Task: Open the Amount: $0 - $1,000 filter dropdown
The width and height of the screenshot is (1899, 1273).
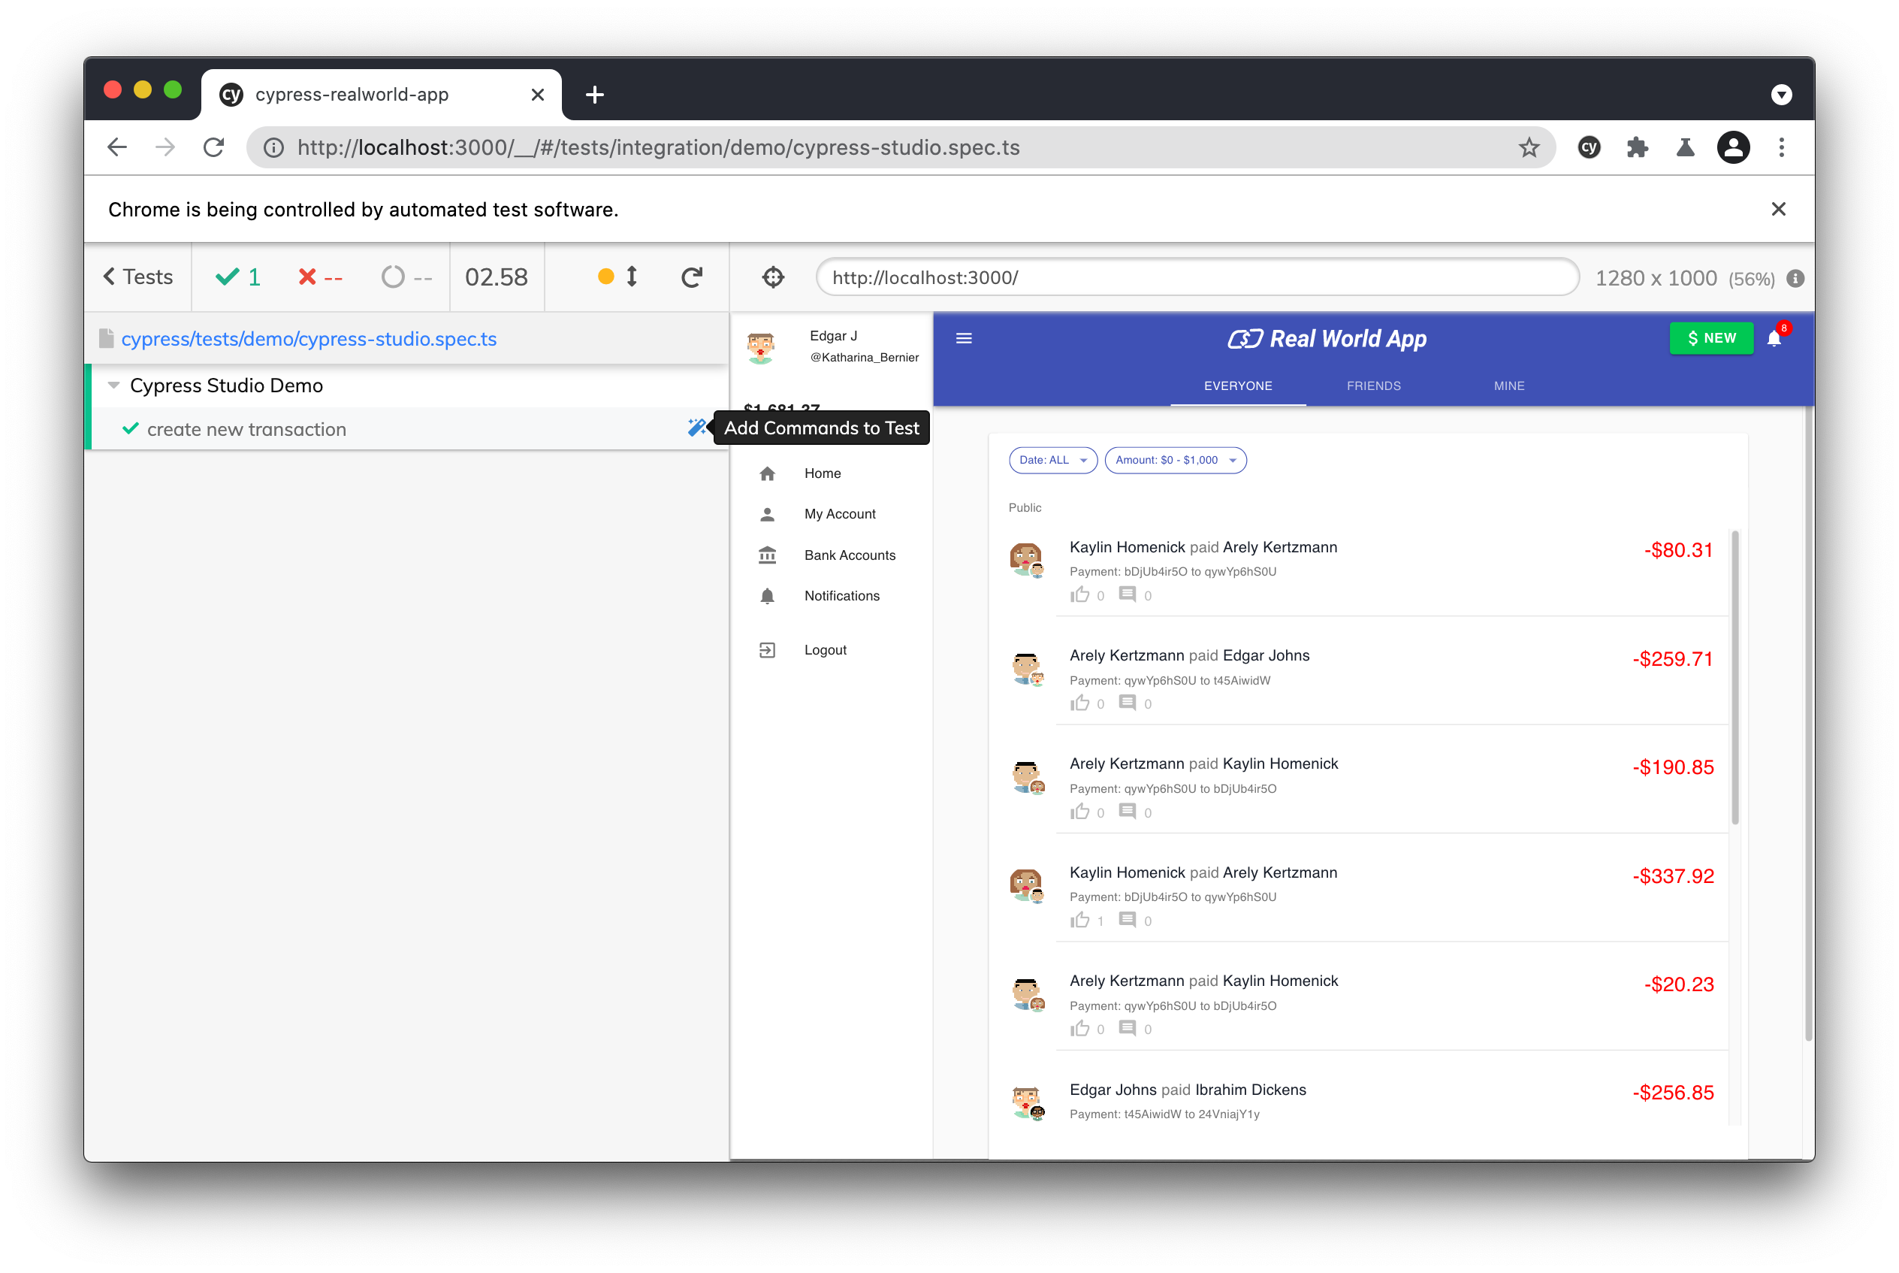Action: click(x=1175, y=461)
